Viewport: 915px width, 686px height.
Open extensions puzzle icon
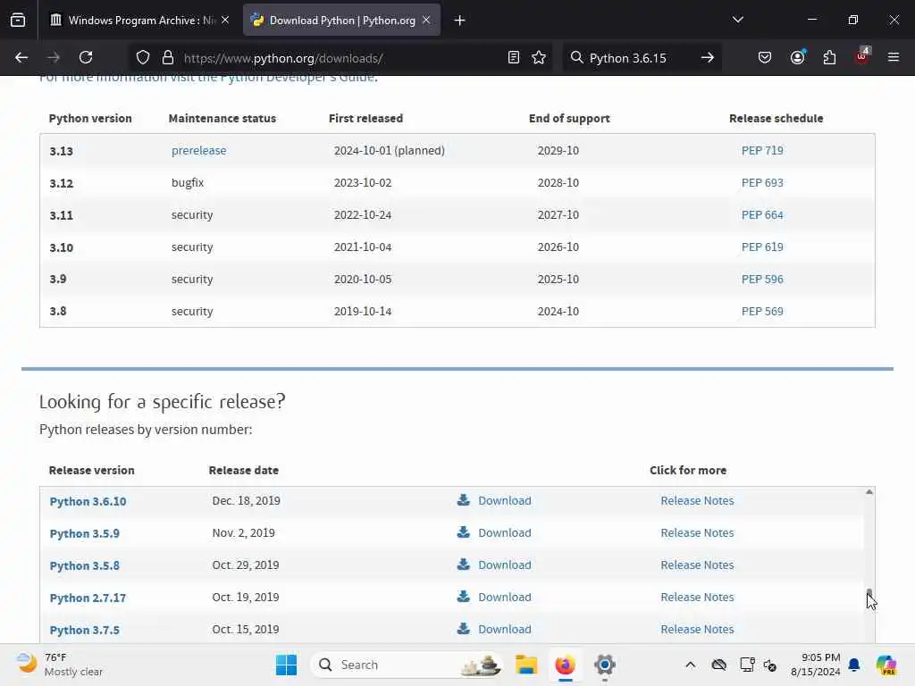point(829,58)
